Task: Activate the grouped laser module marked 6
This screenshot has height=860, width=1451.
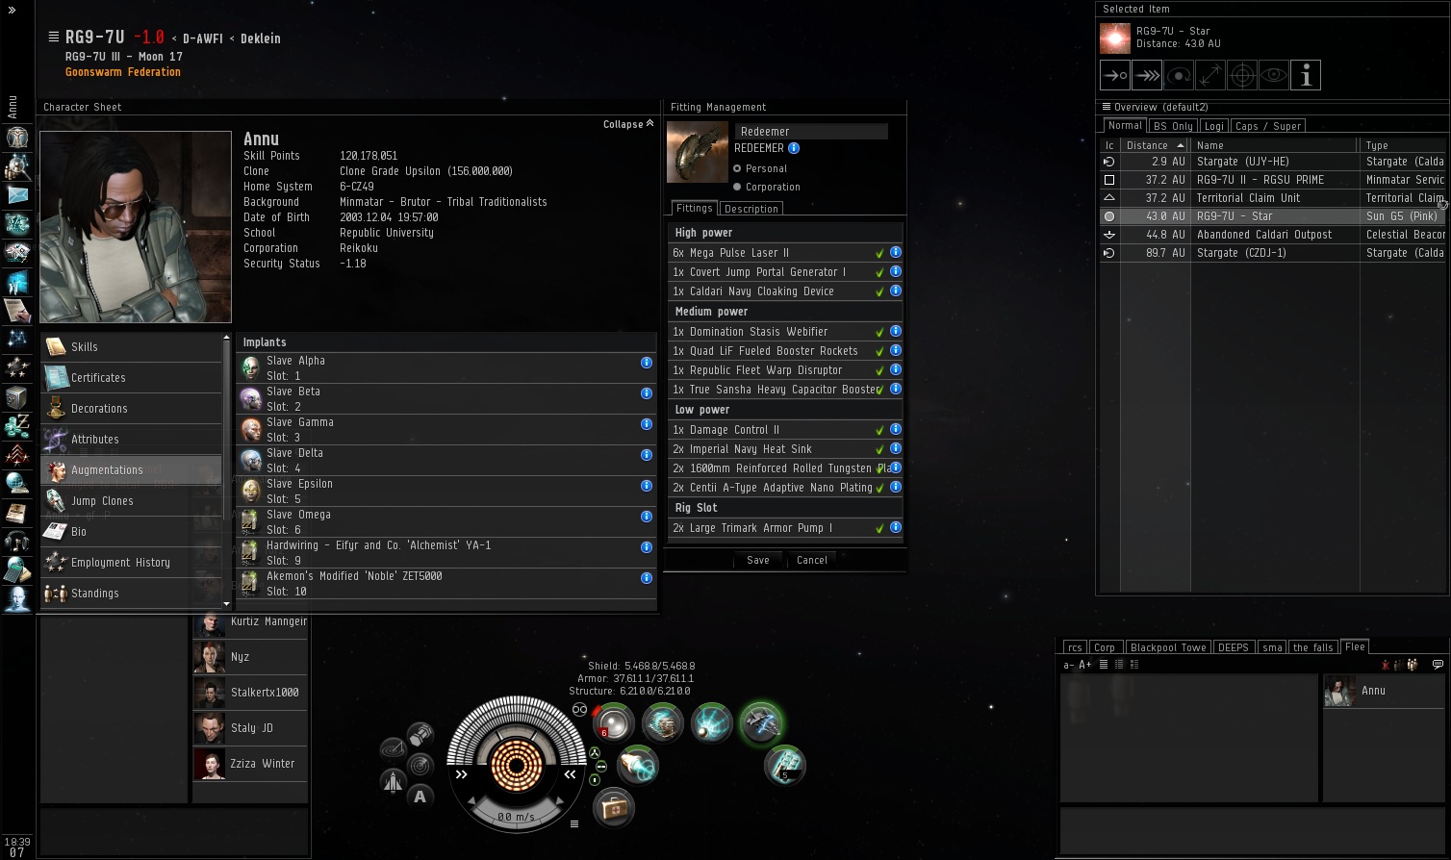Action: coord(613,723)
